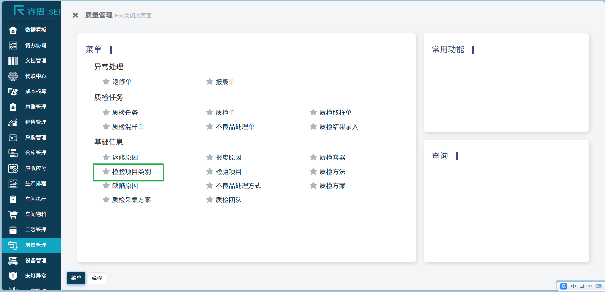This screenshot has width=605, height=292.
Task: Select the 菜单 tab at bottom
Action: point(76,278)
